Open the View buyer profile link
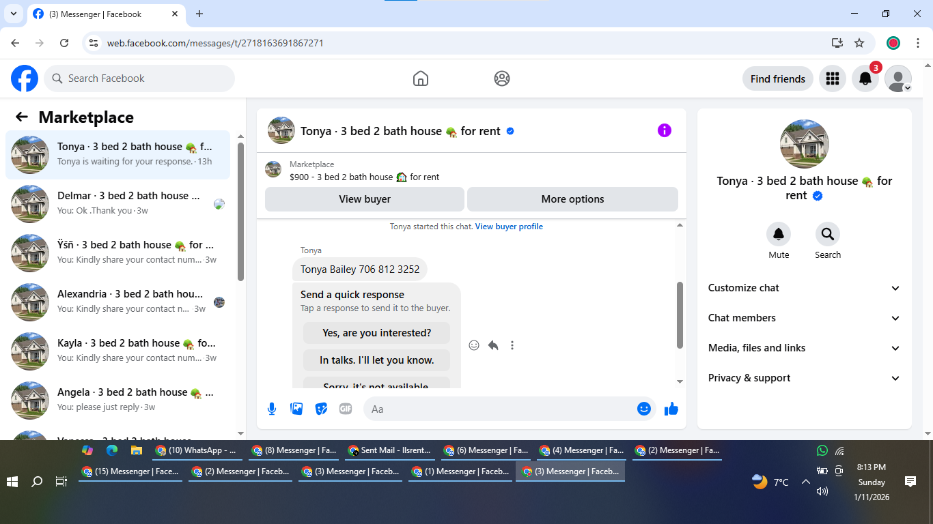The height and width of the screenshot is (524, 933). click(509, 227)
